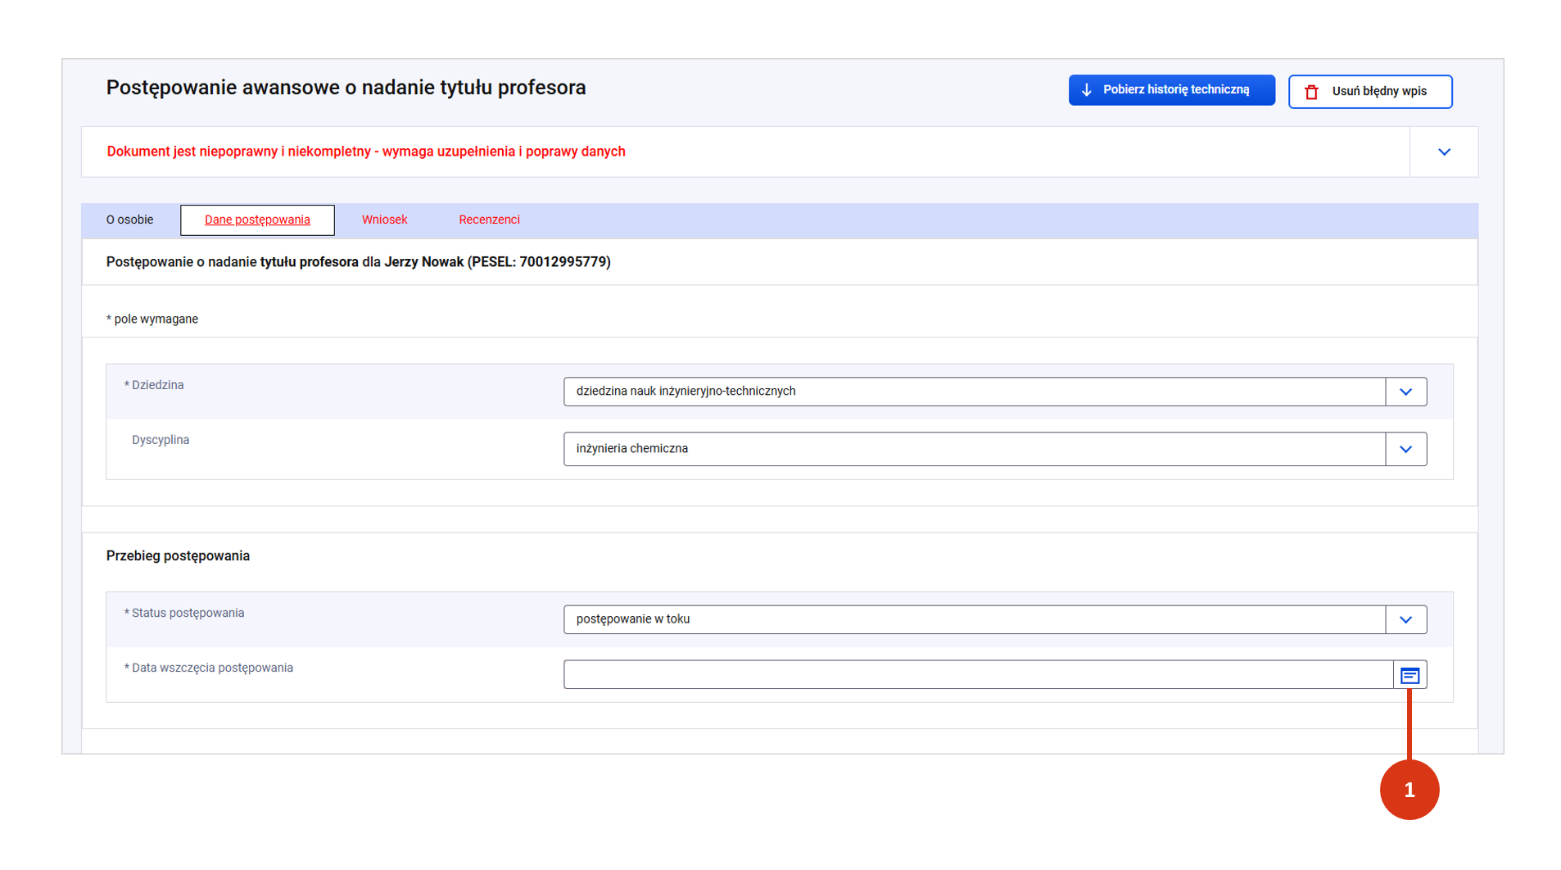Click the field showing postępowanie w toku
The height and width of the screenshot is (870, 1561).
coord(974,619)
